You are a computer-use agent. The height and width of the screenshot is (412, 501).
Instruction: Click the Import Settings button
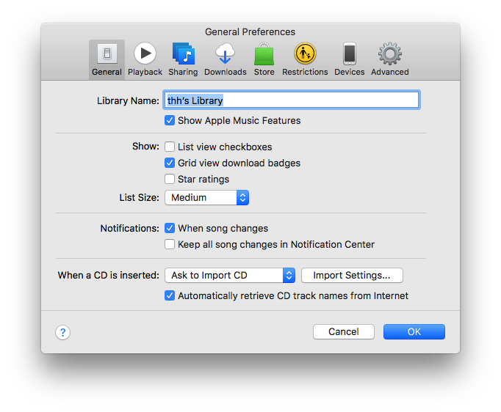[x=352, y=275]
